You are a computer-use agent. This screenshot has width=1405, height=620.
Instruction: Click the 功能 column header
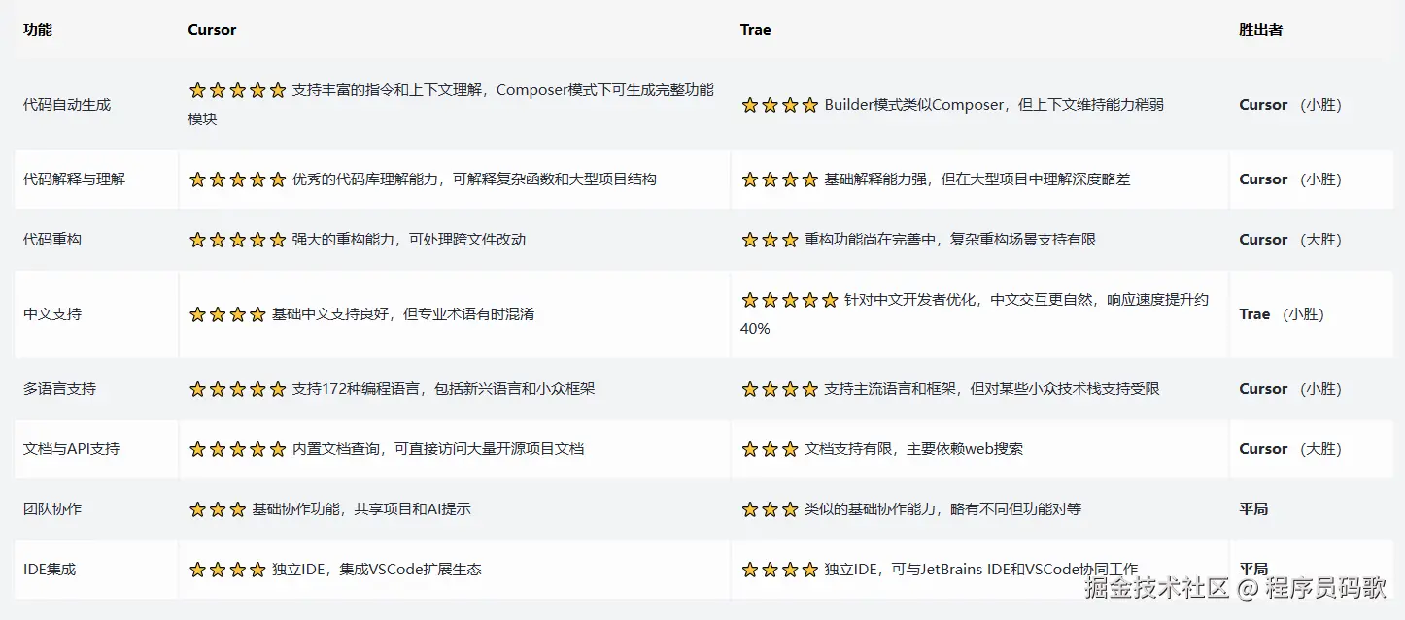point(38,30)
